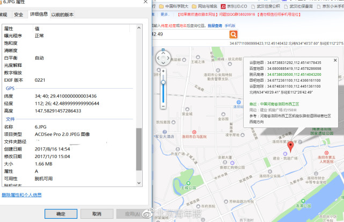Screen dimensions: 344x222
Task: Click the 市府西院 map marker
Action: coord(198,206)
